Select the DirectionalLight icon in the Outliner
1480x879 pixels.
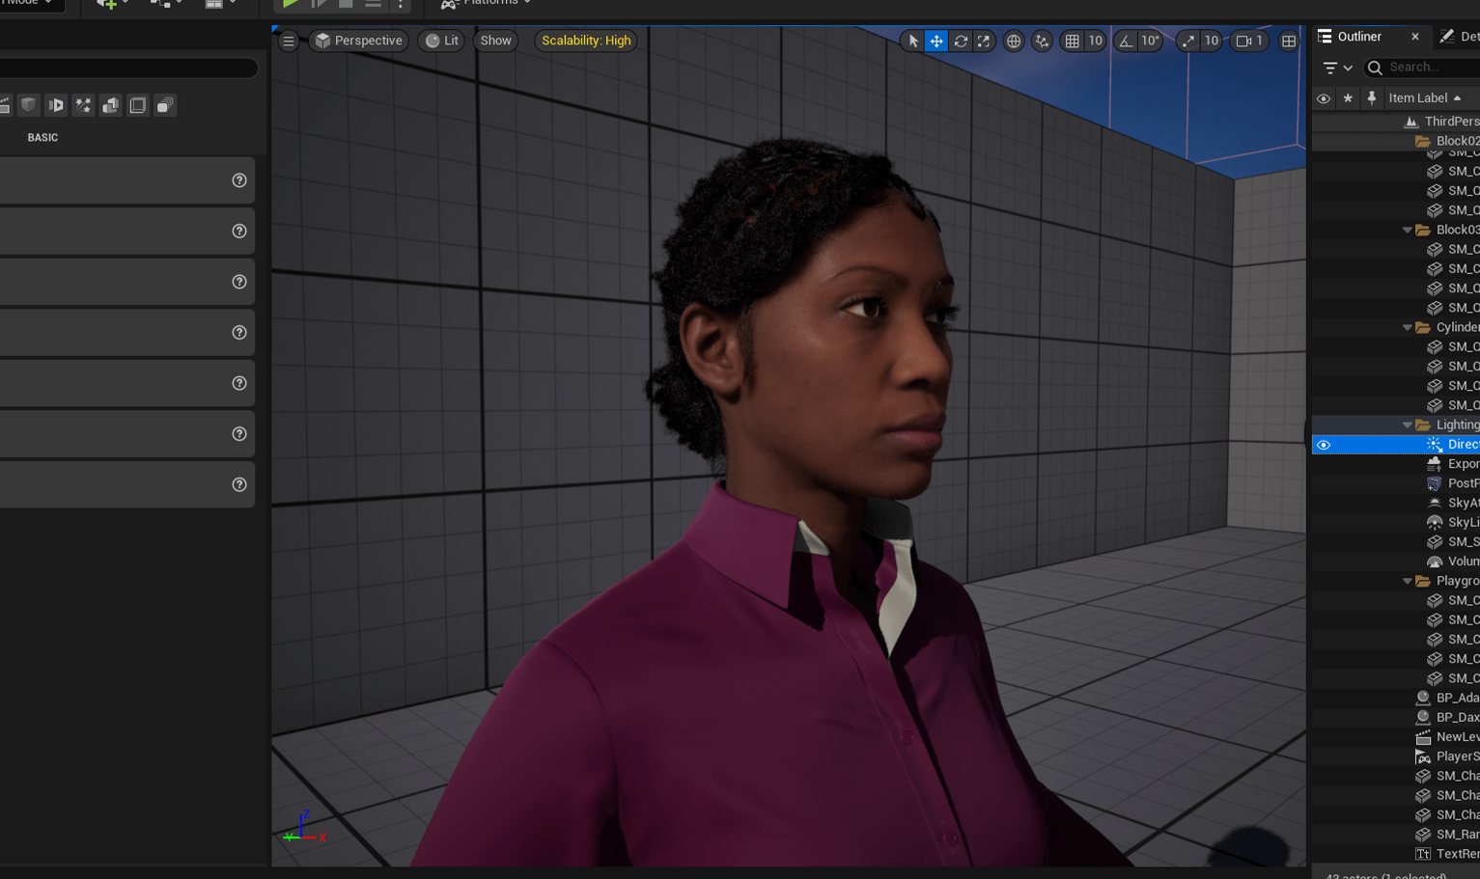(x=1435, y=444)
